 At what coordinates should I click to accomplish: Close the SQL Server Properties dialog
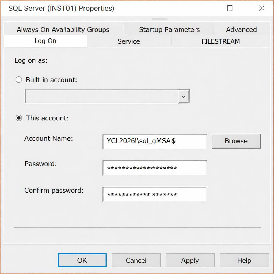coord(261,8)
